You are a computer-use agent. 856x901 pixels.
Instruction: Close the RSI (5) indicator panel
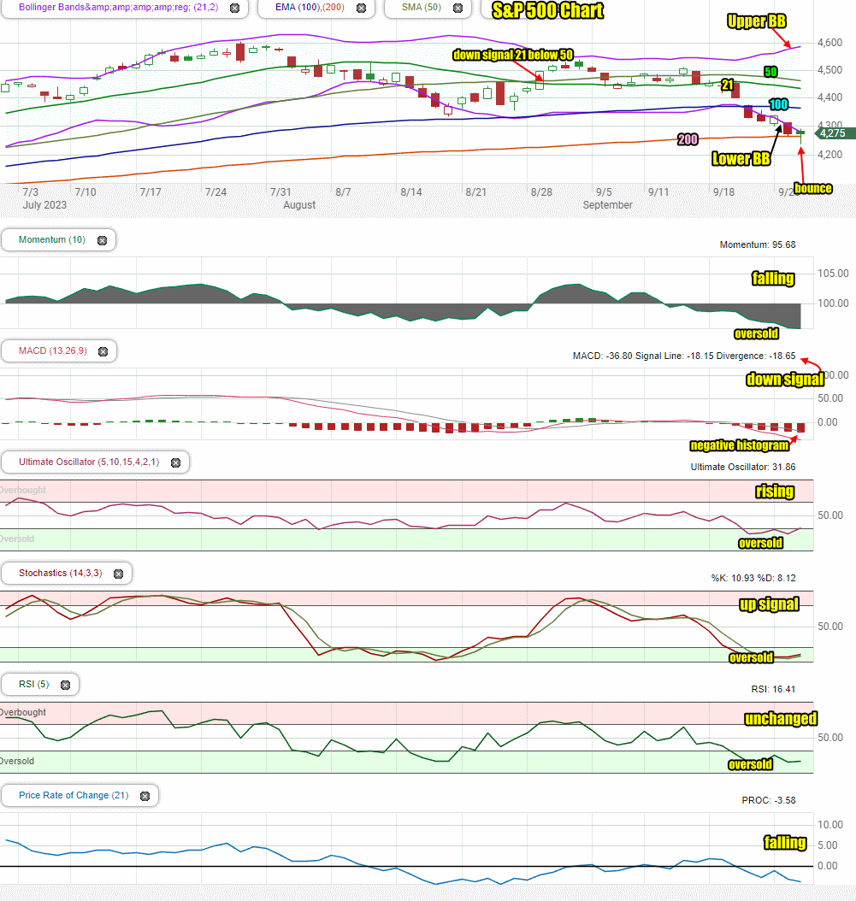click(66, 685)
